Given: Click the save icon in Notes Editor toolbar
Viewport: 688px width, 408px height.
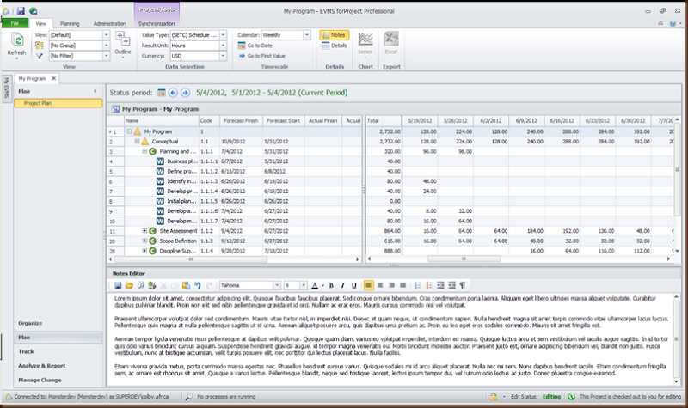Looking at the screenshot, I should coord(118,285).
